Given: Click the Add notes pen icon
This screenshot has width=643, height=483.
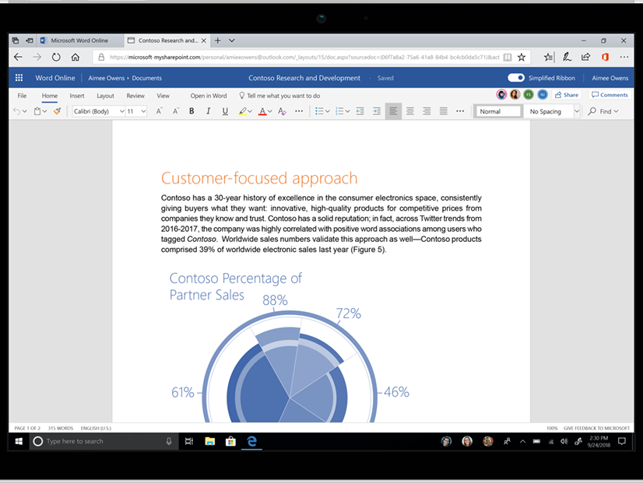Looking at the screenshot, I should point(567,58).
